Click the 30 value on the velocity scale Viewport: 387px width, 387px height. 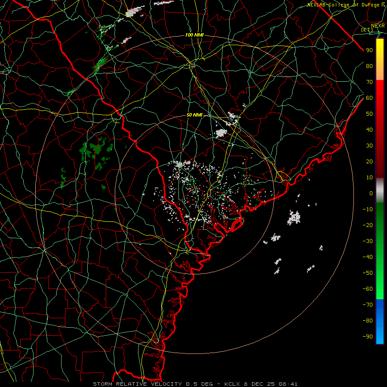[369, 146]
